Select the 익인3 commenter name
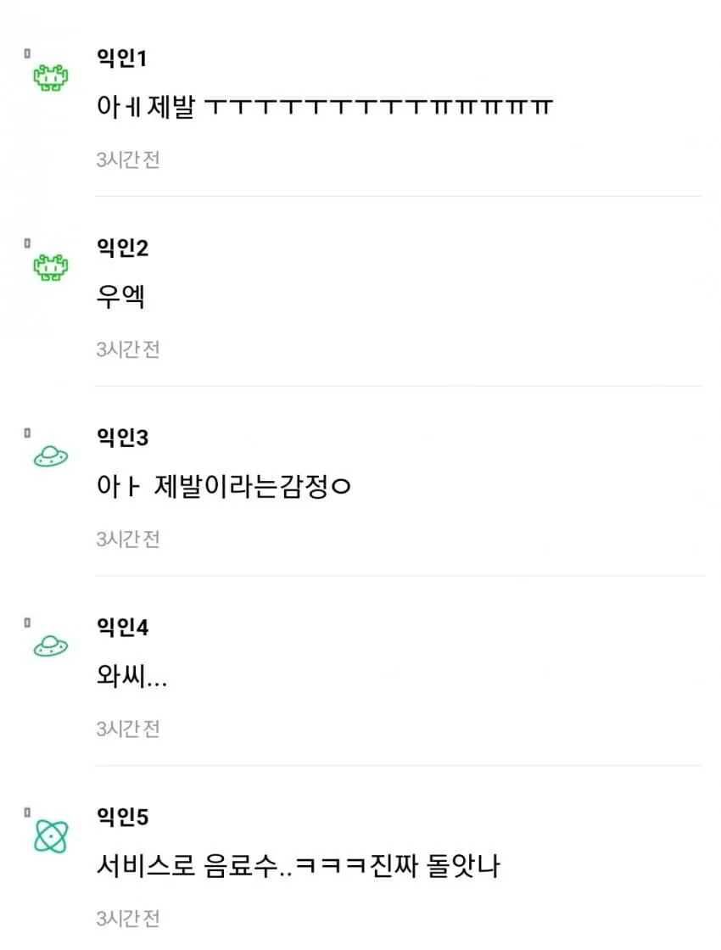Image resolution: width=721 pixels, height=950 pixels. (x=124, y=439)
